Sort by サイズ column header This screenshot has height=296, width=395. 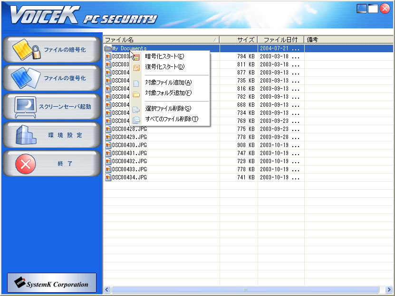(239, 40)
